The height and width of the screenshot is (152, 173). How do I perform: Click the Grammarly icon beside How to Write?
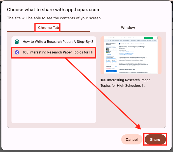(x=17, y=42)
